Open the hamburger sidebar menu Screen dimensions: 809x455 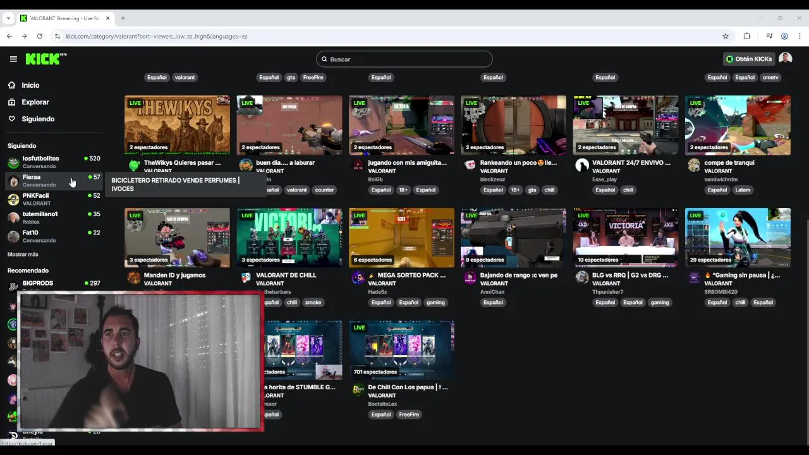pyautogui.click(x=13, y=59)
